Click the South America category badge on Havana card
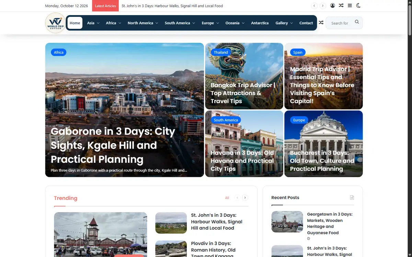The height and width of the screenshot is (257, 412). click(x=226, y=120)
